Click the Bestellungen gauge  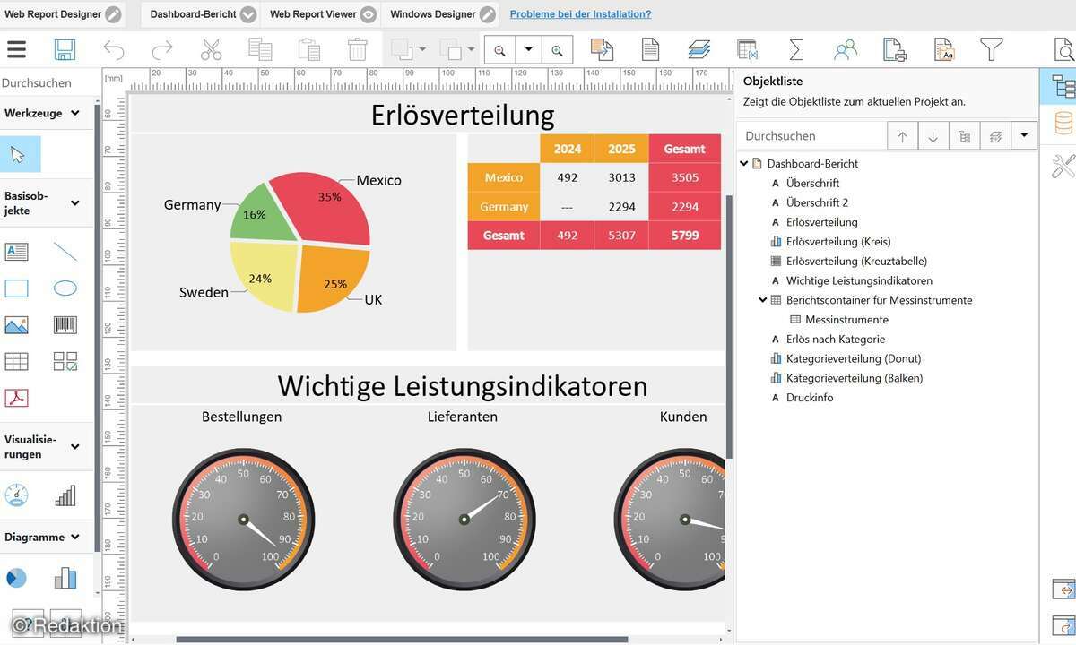(x=243, y=520)
